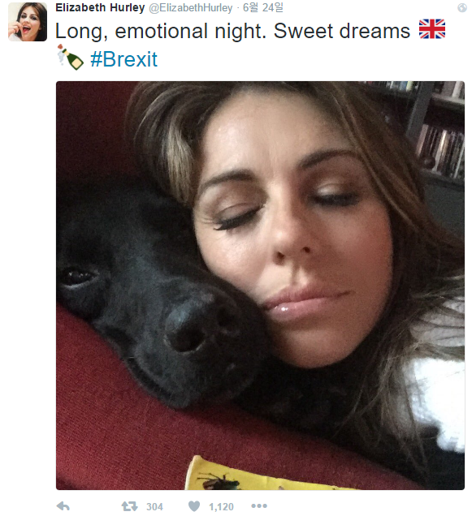Like the tweet with the heart icon
Image resolution: width=472 pixels, height=516 pixels.
[194, 506]
